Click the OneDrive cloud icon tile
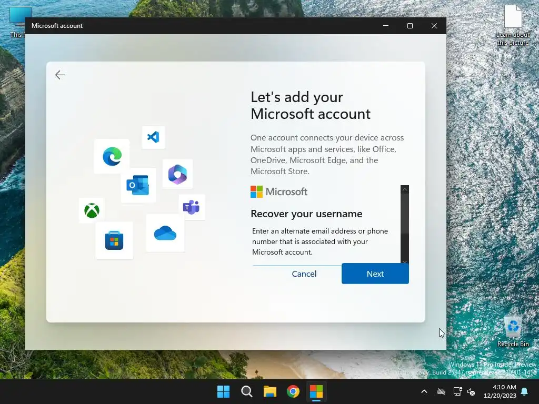 (165, 234)
